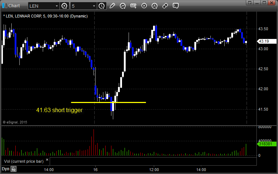Click the Dyn label at bottom left

5,169
